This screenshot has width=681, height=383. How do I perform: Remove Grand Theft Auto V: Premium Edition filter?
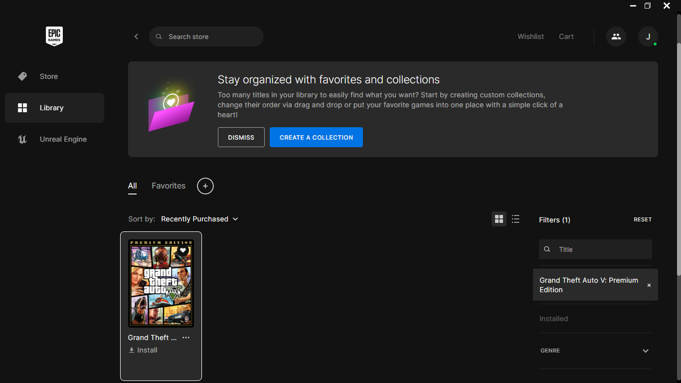coord(649,285)
